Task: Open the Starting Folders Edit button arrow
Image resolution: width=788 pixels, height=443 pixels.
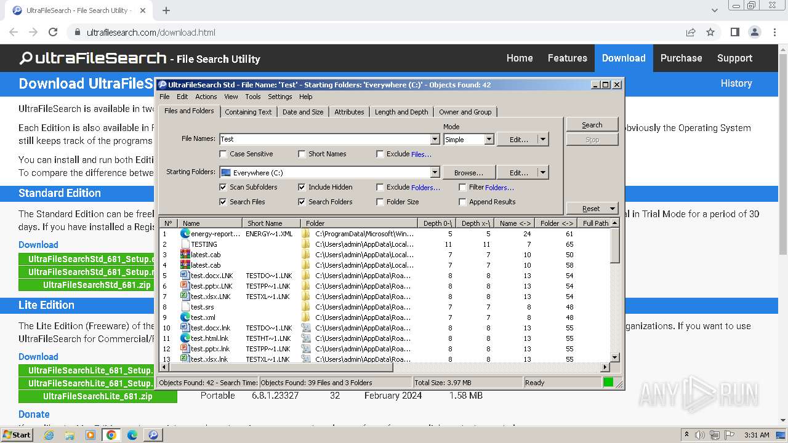Action: pos(543,172)
